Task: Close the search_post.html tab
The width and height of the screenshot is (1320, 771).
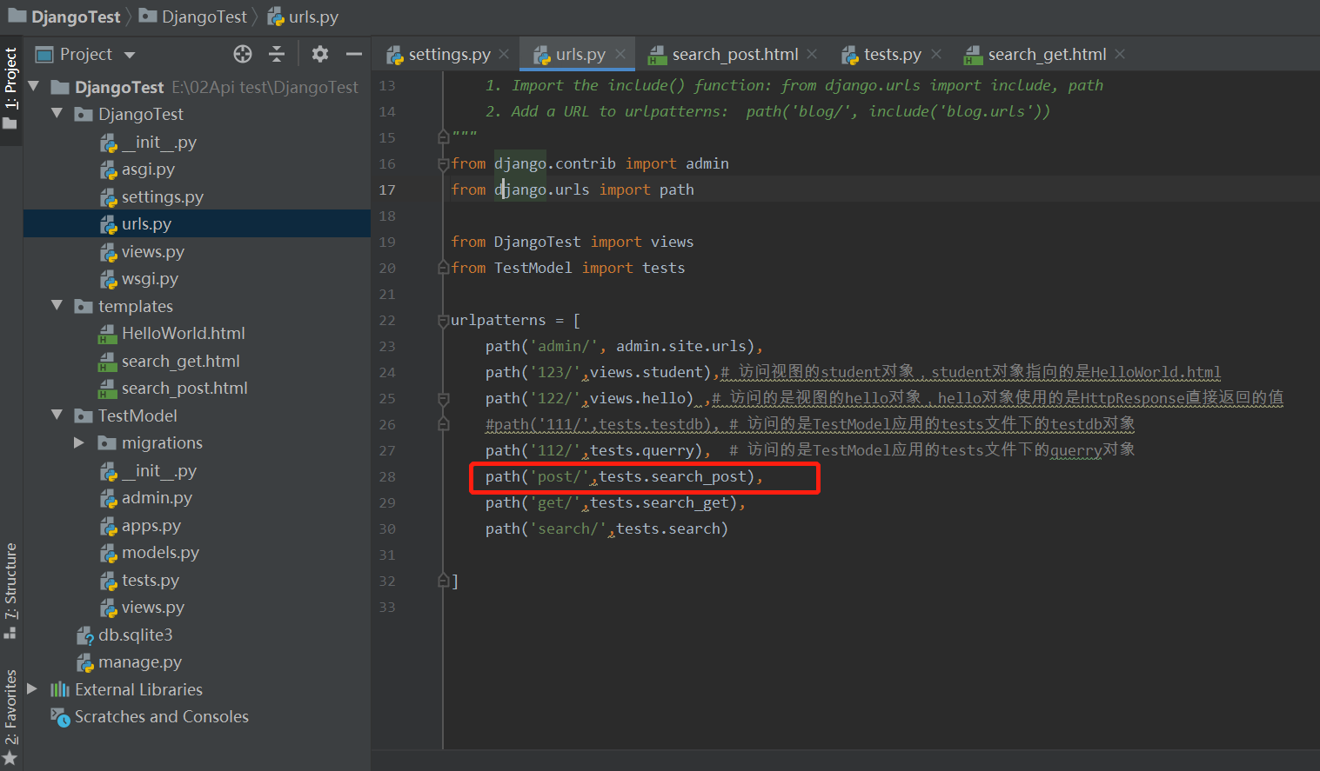Action: tap(812, 54)
